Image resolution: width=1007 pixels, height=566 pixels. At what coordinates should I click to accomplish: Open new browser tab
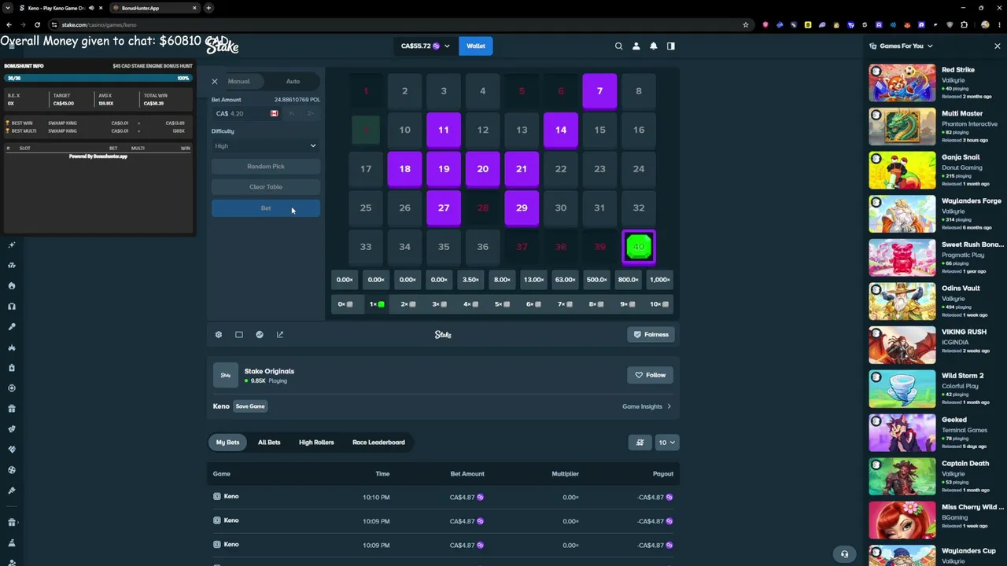[208, 8]
